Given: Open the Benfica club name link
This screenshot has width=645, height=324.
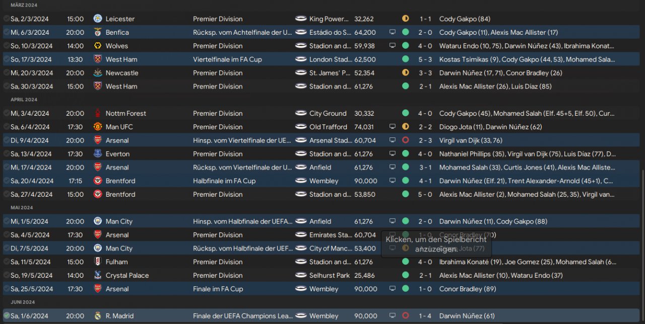Looking at the screenshot, I should pyautogui.click(x=117, y=32).
